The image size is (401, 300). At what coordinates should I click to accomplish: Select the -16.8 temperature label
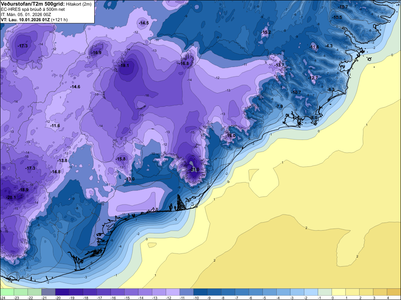coord(184,63)
